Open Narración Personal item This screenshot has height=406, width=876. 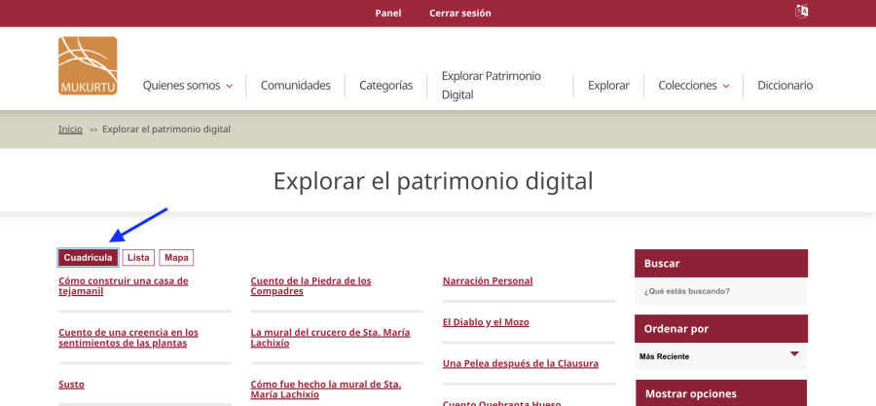pyautogui.click(x=488, y=281)
